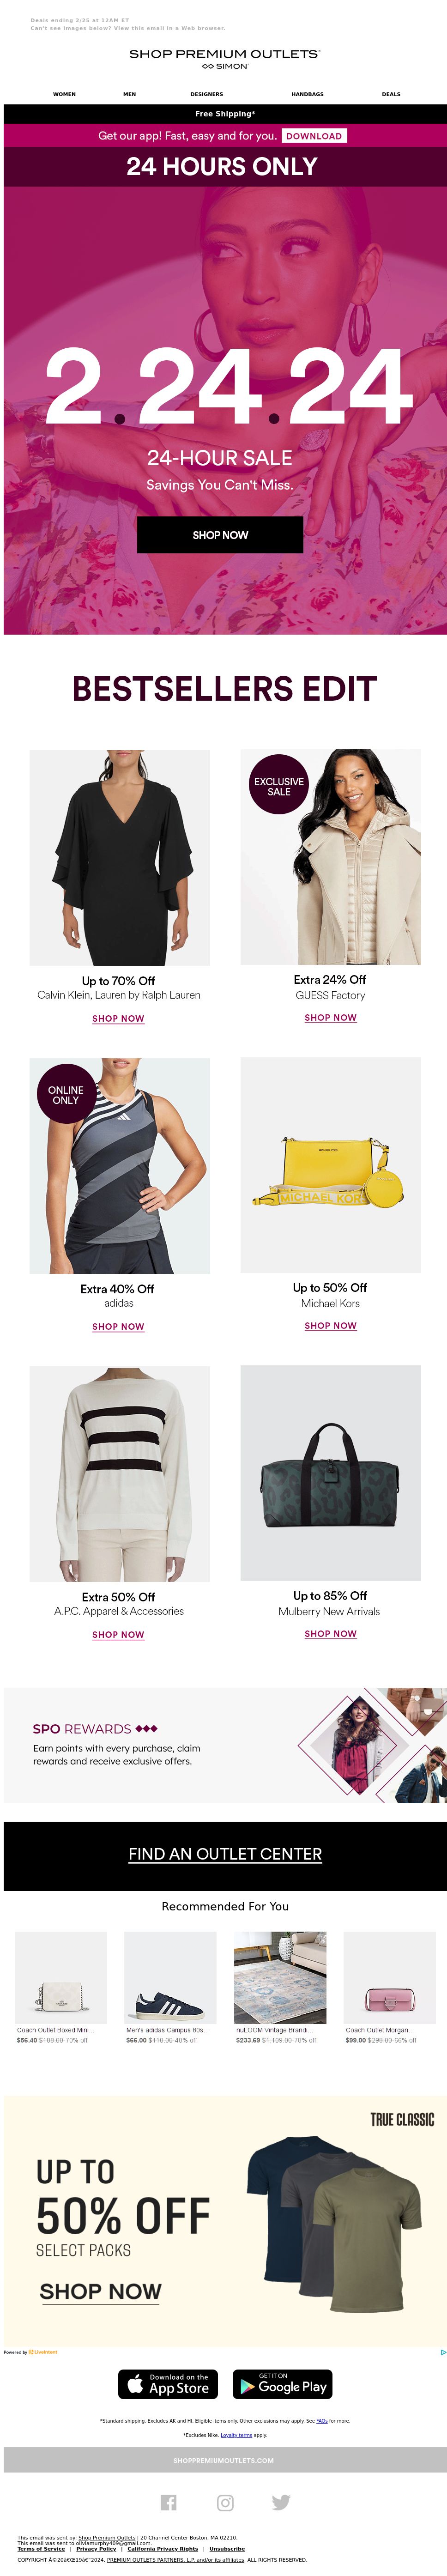Click the Unsubscribe link in footer
This screenshot has width=447, height=2576.
227,2549
